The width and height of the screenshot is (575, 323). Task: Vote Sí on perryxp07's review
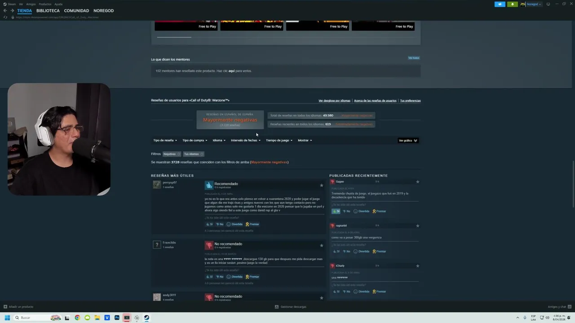[209, 224]
